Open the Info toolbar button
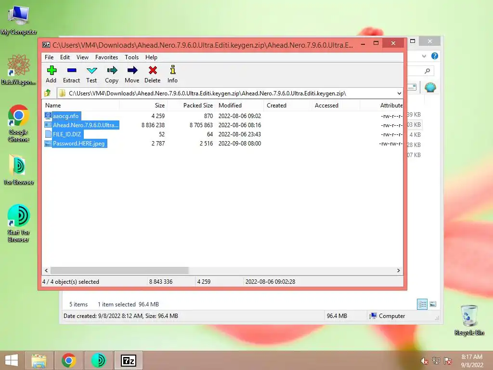The image size is (493, 370). click(x=172, y=74)
